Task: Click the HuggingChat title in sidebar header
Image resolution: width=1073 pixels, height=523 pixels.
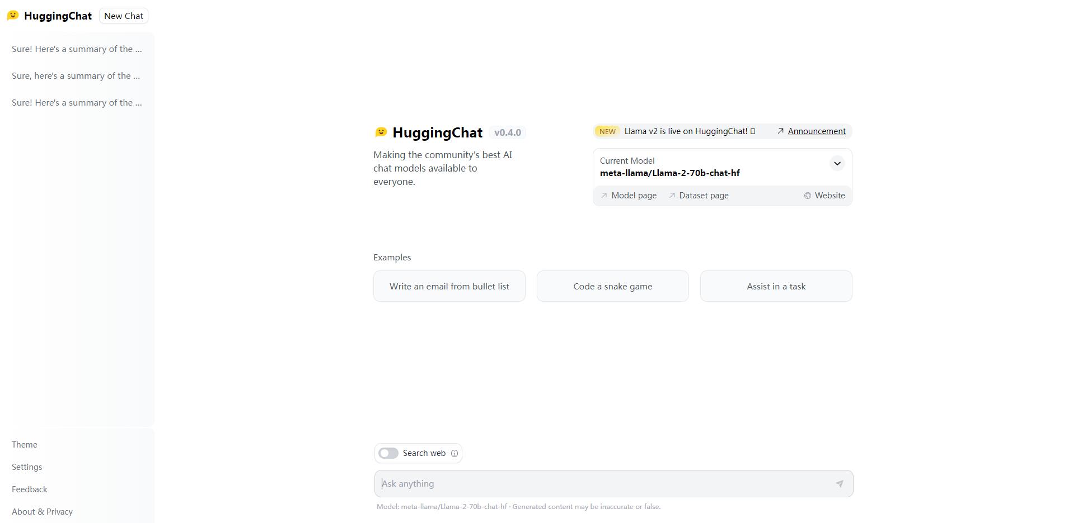Action: pyautogui.click(x=58, y=16)
